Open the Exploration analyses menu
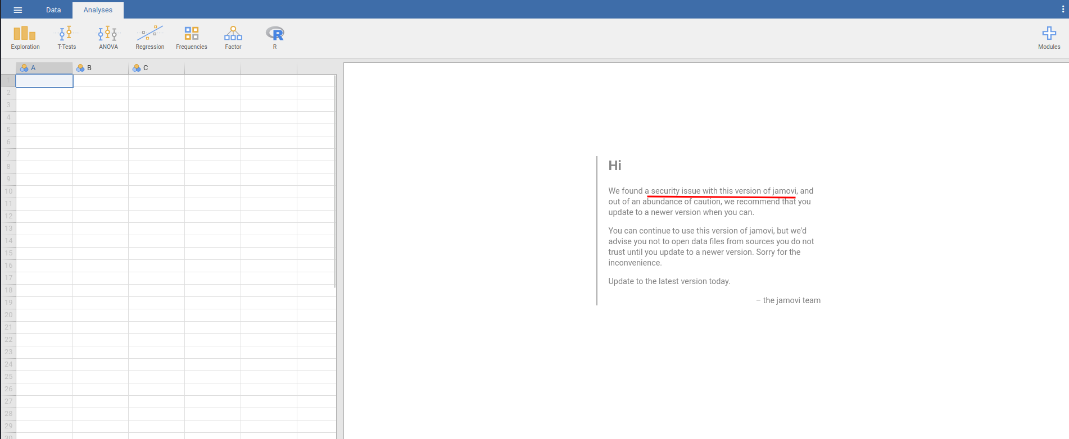Screen dimensions: 1069x439 tap(25, 38)
